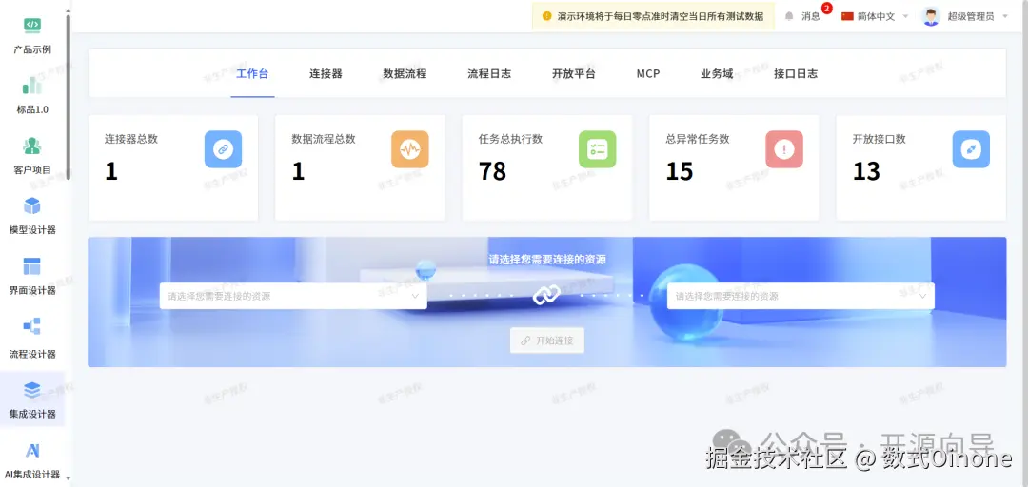Click the 简体中文 language label
The width and height of the screenshot is (1028, 487).
pyautogui.click(x=876, y=16)
